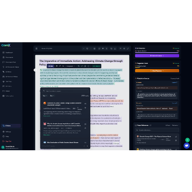Screen dimensions: 192x192
Task: Click the fullscreen expand icon in editor header
Action: 128,48
